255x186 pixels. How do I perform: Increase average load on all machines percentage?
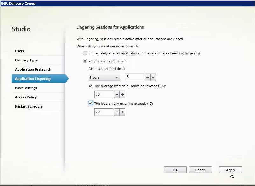point(122,95)
